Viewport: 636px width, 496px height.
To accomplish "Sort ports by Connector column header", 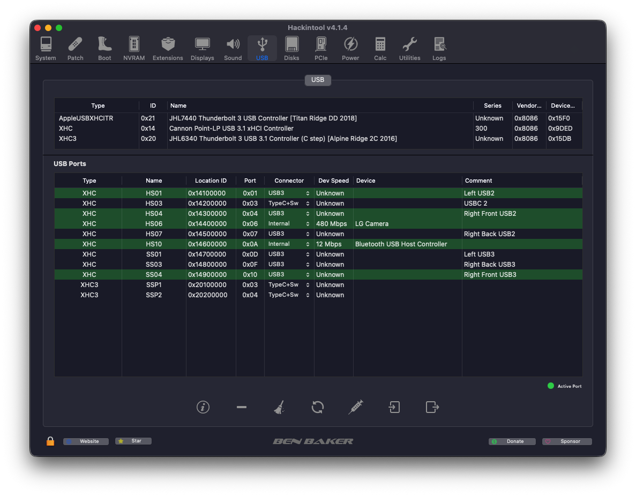I will click(289, 181).
